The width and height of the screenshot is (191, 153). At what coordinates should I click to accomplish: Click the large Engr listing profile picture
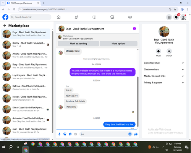[164, 31]
